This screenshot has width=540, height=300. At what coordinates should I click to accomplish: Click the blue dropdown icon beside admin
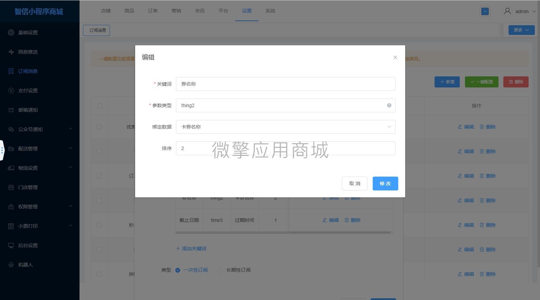(x=485, y=11)
